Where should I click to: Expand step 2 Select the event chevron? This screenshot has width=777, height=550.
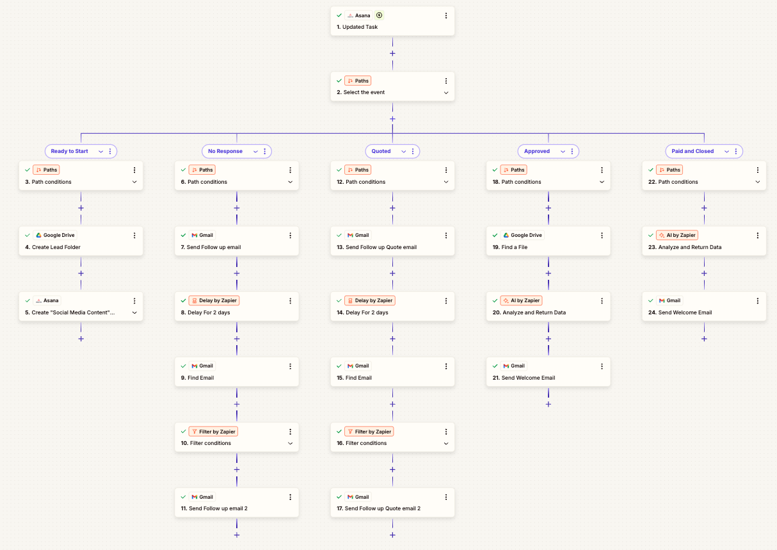(x=446, y=93)
